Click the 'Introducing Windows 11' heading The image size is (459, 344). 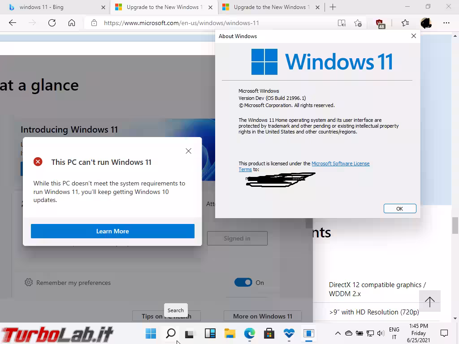(69, 129)
